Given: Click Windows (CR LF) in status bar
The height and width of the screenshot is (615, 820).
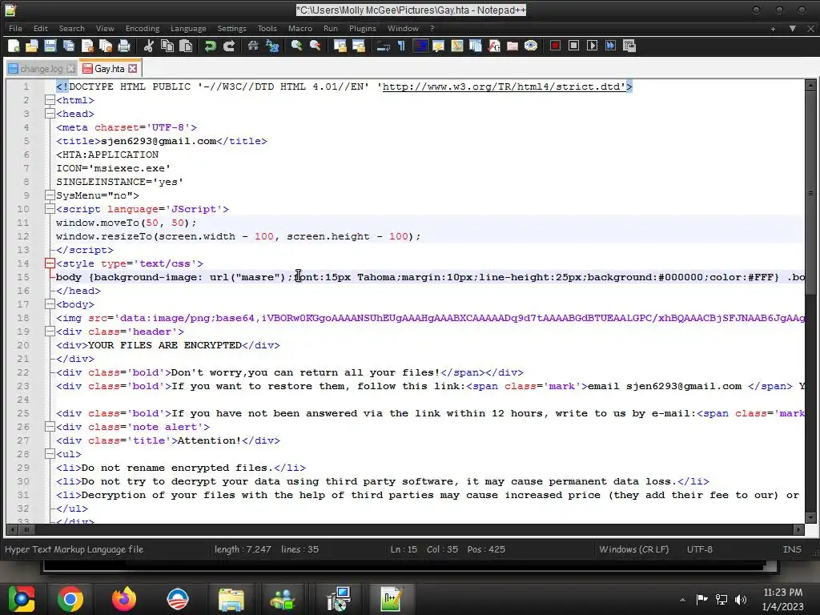Looking at the screenshot, I should coord(634,549).
